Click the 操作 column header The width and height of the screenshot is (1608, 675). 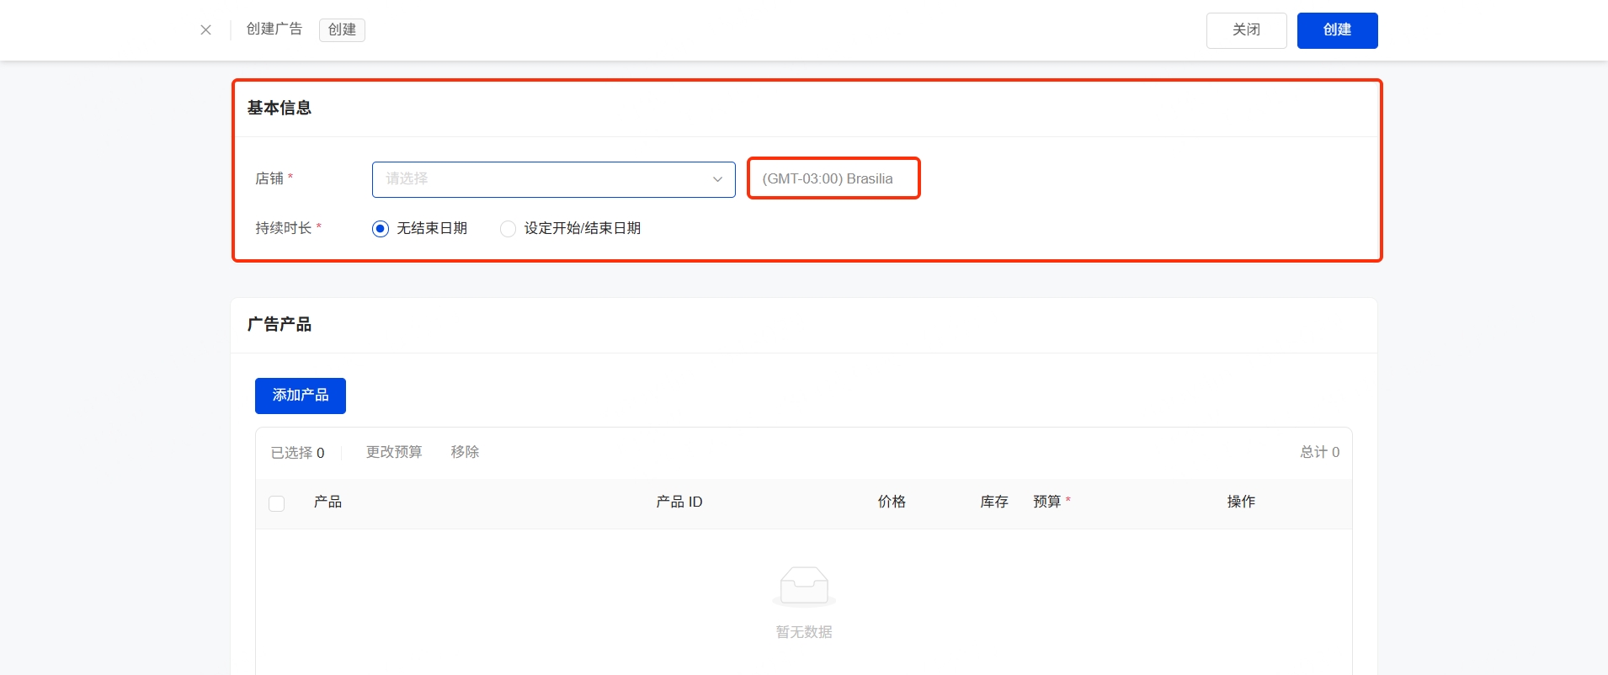1241,502
